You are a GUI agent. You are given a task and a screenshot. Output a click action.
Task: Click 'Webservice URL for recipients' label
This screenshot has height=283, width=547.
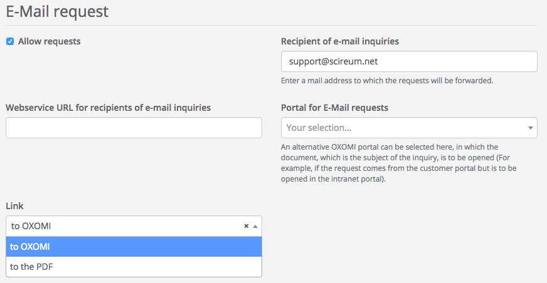[108, 108]
